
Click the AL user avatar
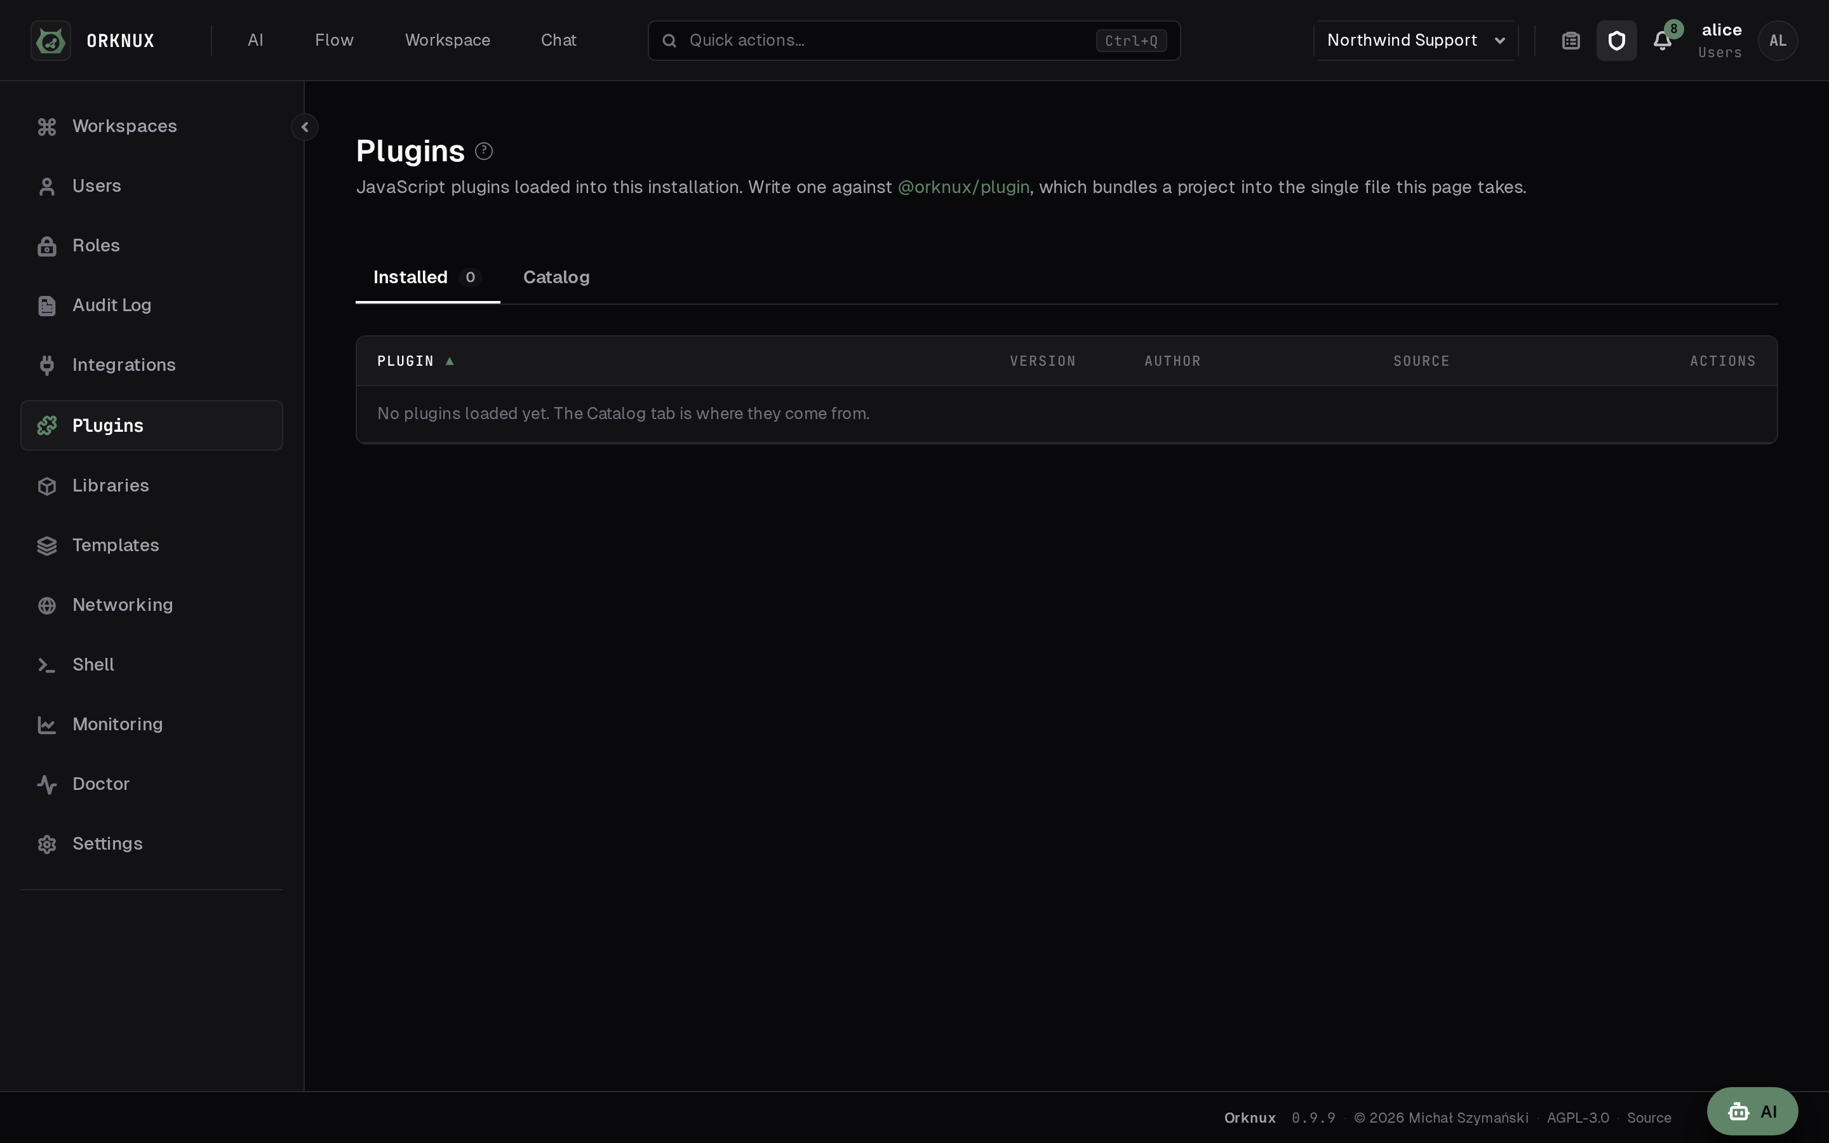(x=1778, y=41)
